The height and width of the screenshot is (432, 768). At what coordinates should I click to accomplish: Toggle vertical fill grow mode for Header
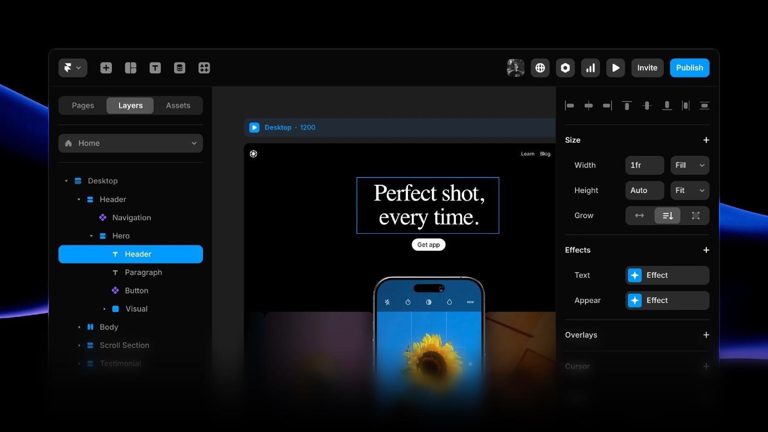point(667,216)
